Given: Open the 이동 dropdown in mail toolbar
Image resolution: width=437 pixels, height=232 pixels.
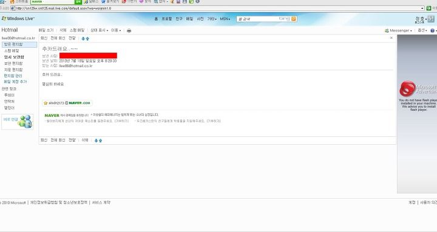Looking at the screenshot, I should coord(116,30).
